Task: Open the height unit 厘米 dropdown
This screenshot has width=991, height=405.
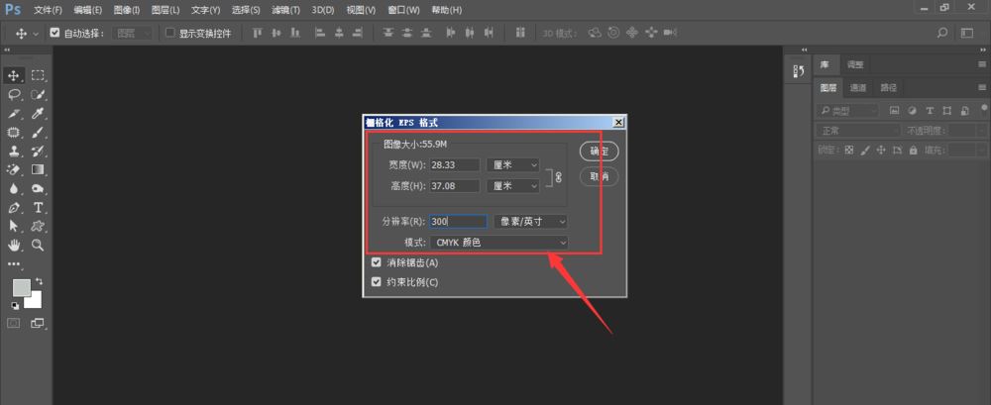Action: pos(512,186)
